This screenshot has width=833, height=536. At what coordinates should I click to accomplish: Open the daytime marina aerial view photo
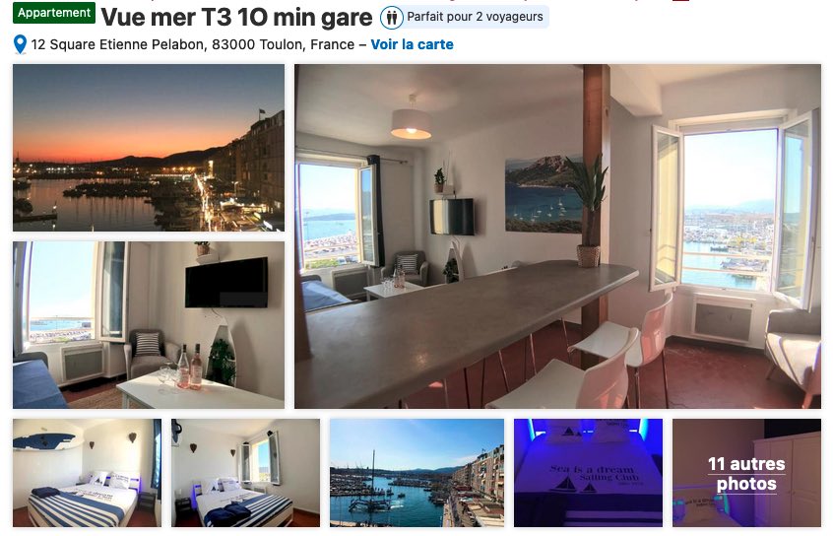point(417,473)
